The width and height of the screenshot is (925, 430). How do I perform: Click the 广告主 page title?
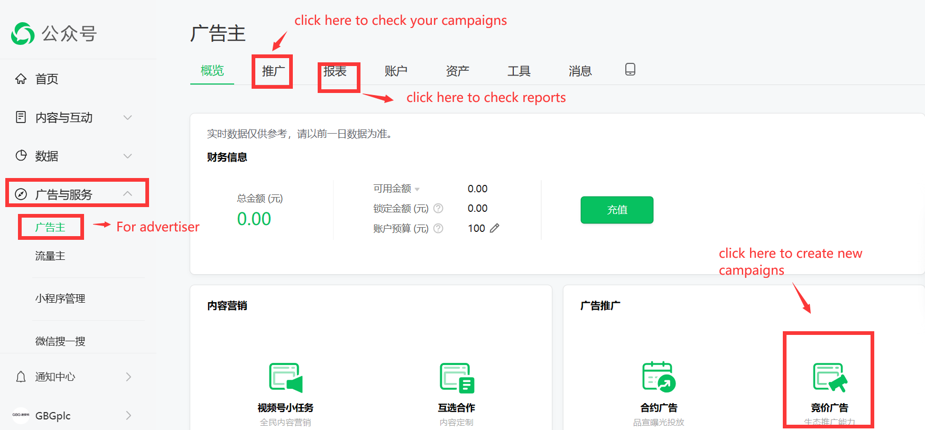tap(218, 34)
